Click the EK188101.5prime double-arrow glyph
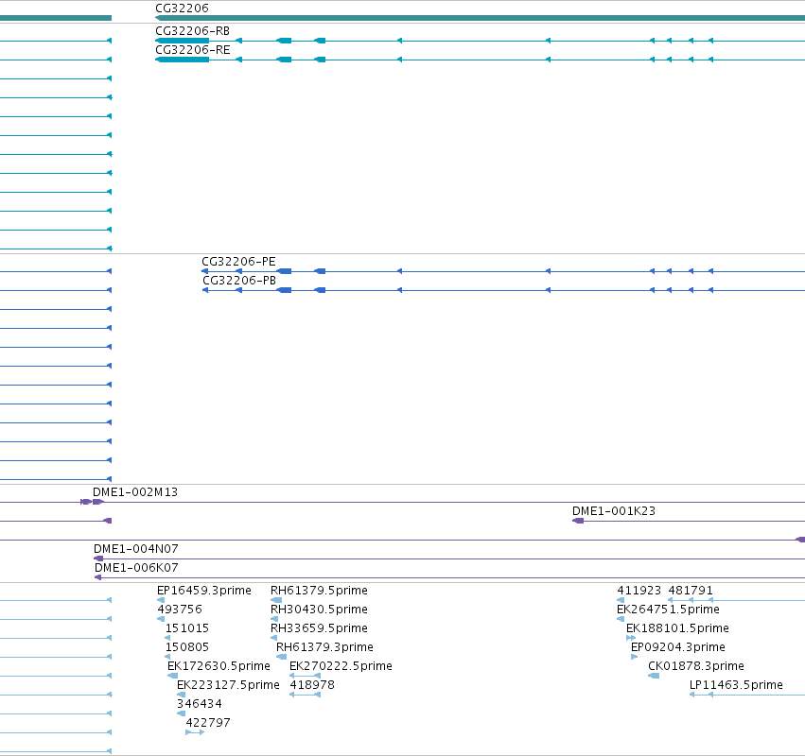This screenshot has height=756, width=805. [x=631, y=638]
